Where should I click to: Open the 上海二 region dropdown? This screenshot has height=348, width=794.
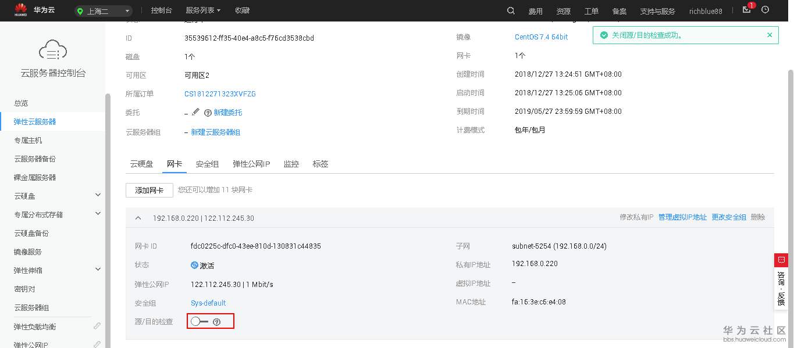click(104, 11)
